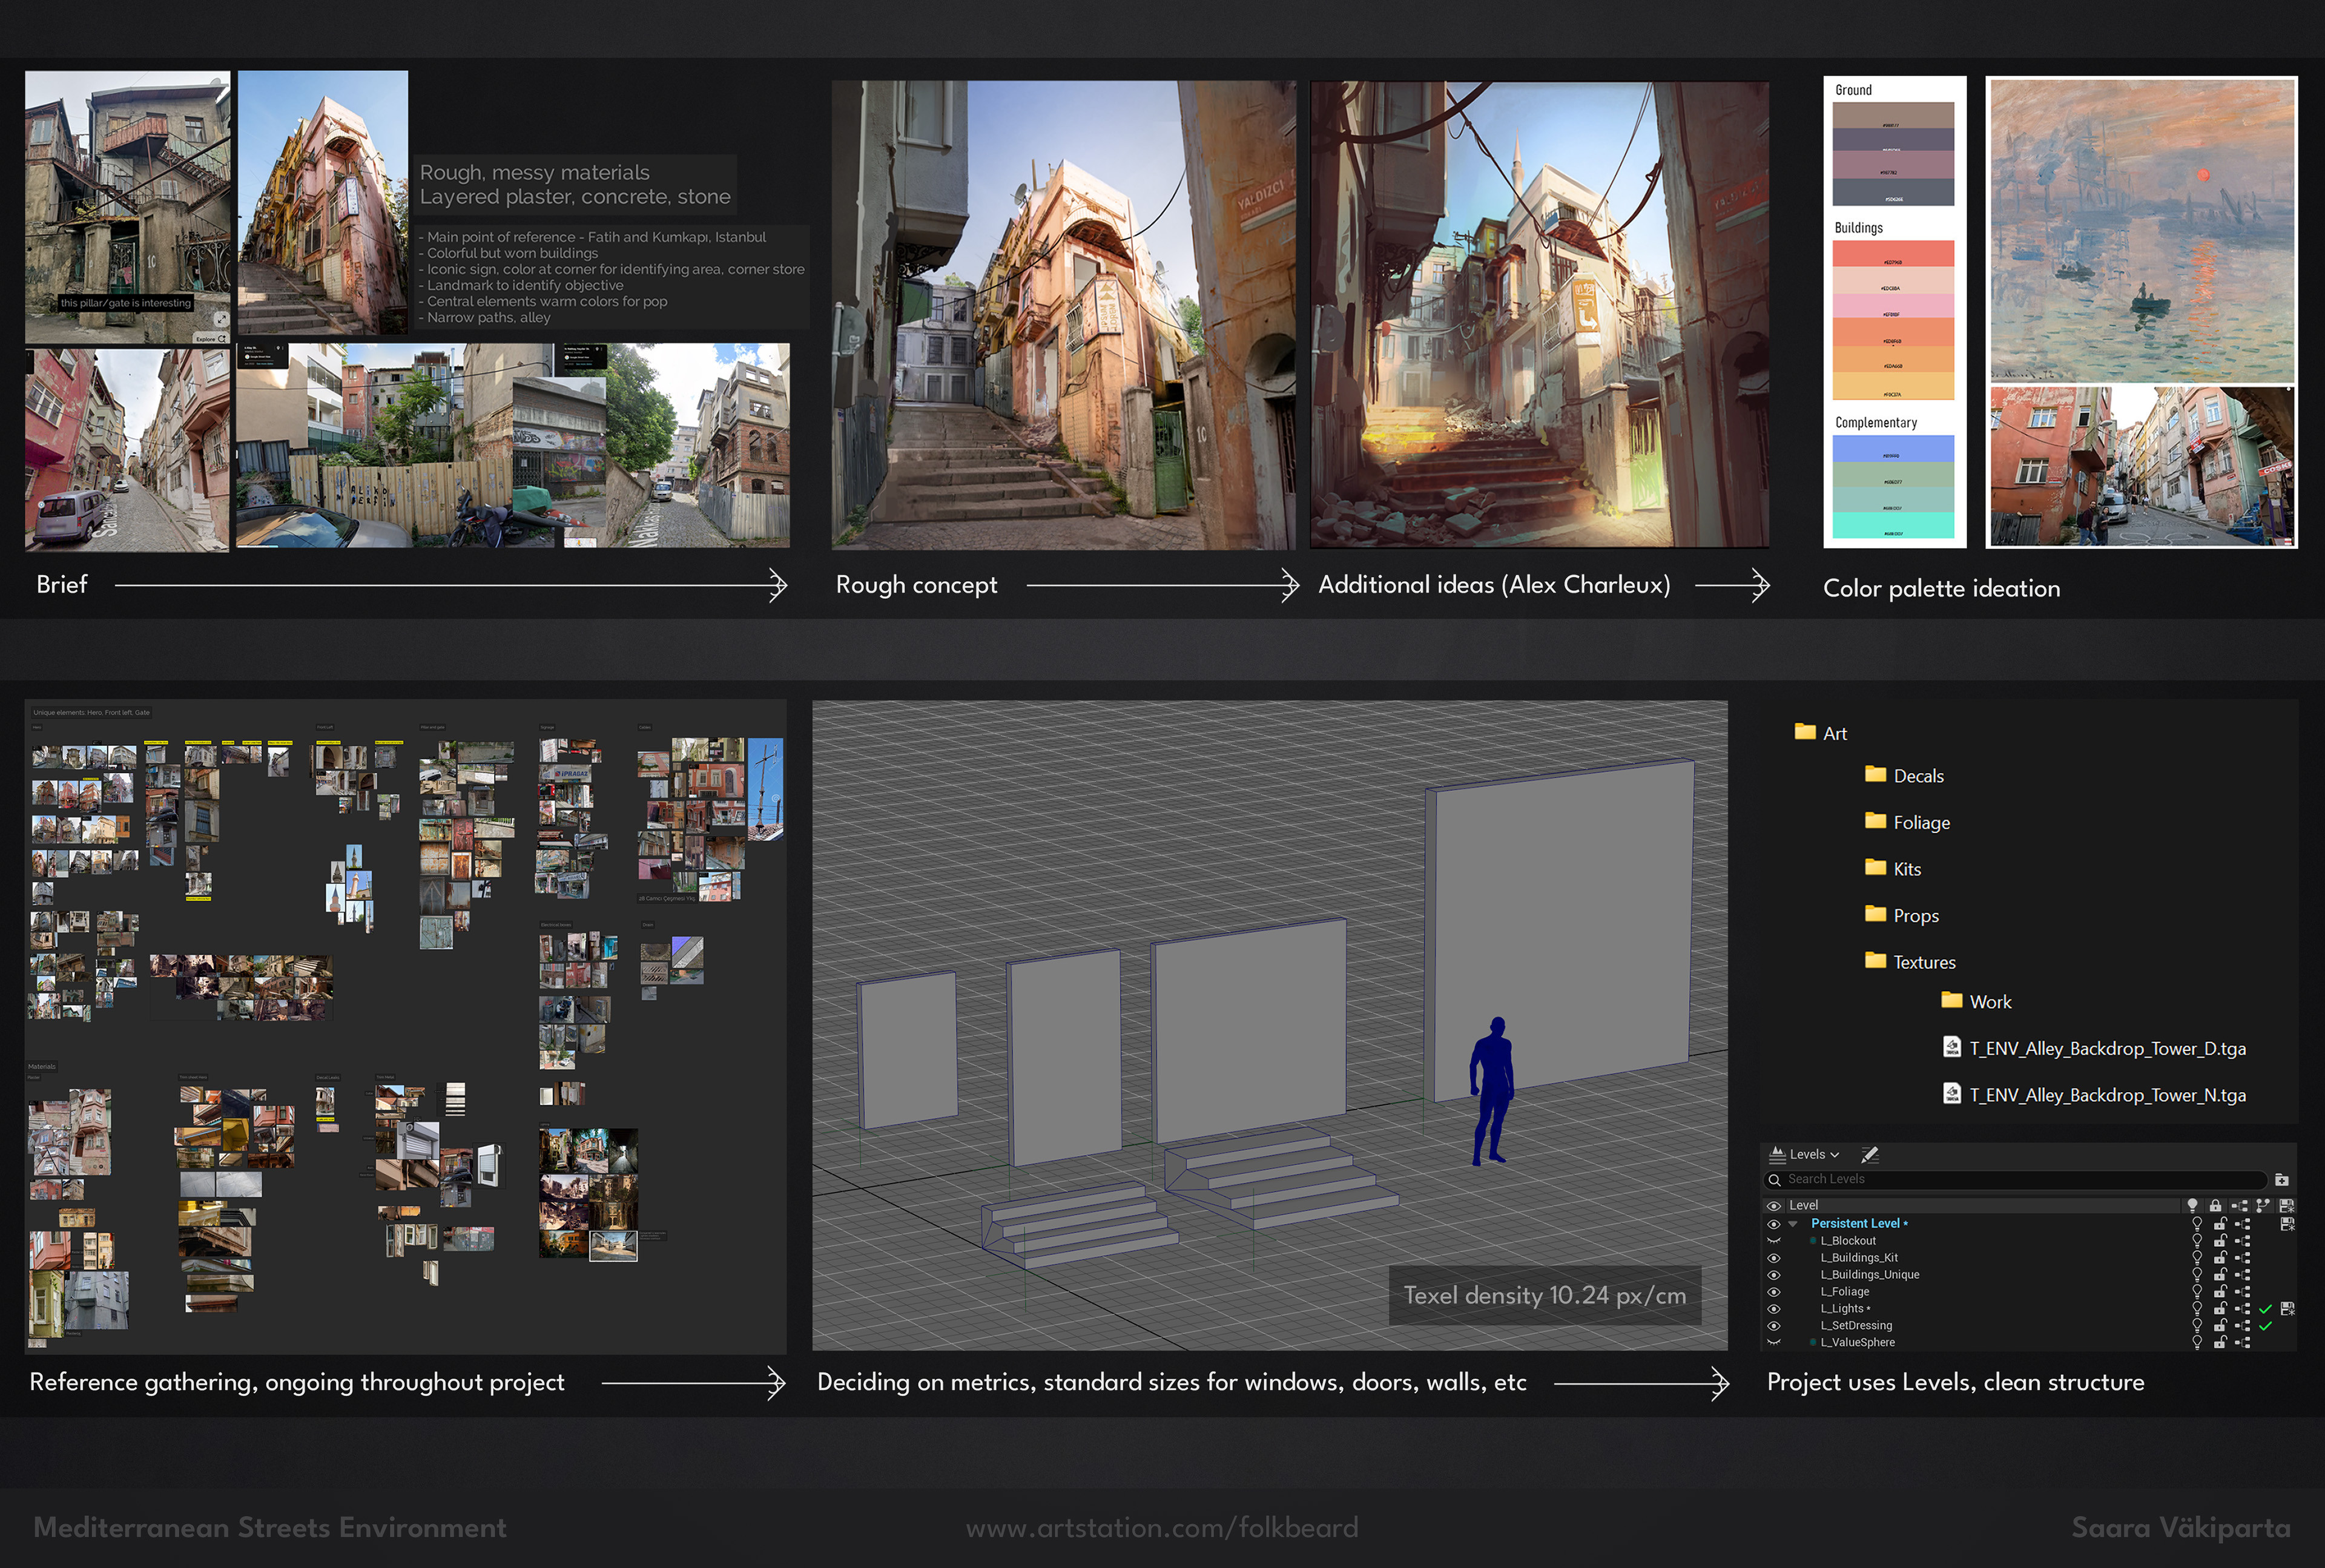Click the lock icon on L_ValueSphere row
Viewport: 2325px width, 1568px height.
2219,1343
